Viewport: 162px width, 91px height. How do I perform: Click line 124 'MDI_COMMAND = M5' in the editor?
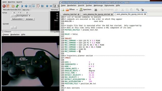(x=73, y=51)
